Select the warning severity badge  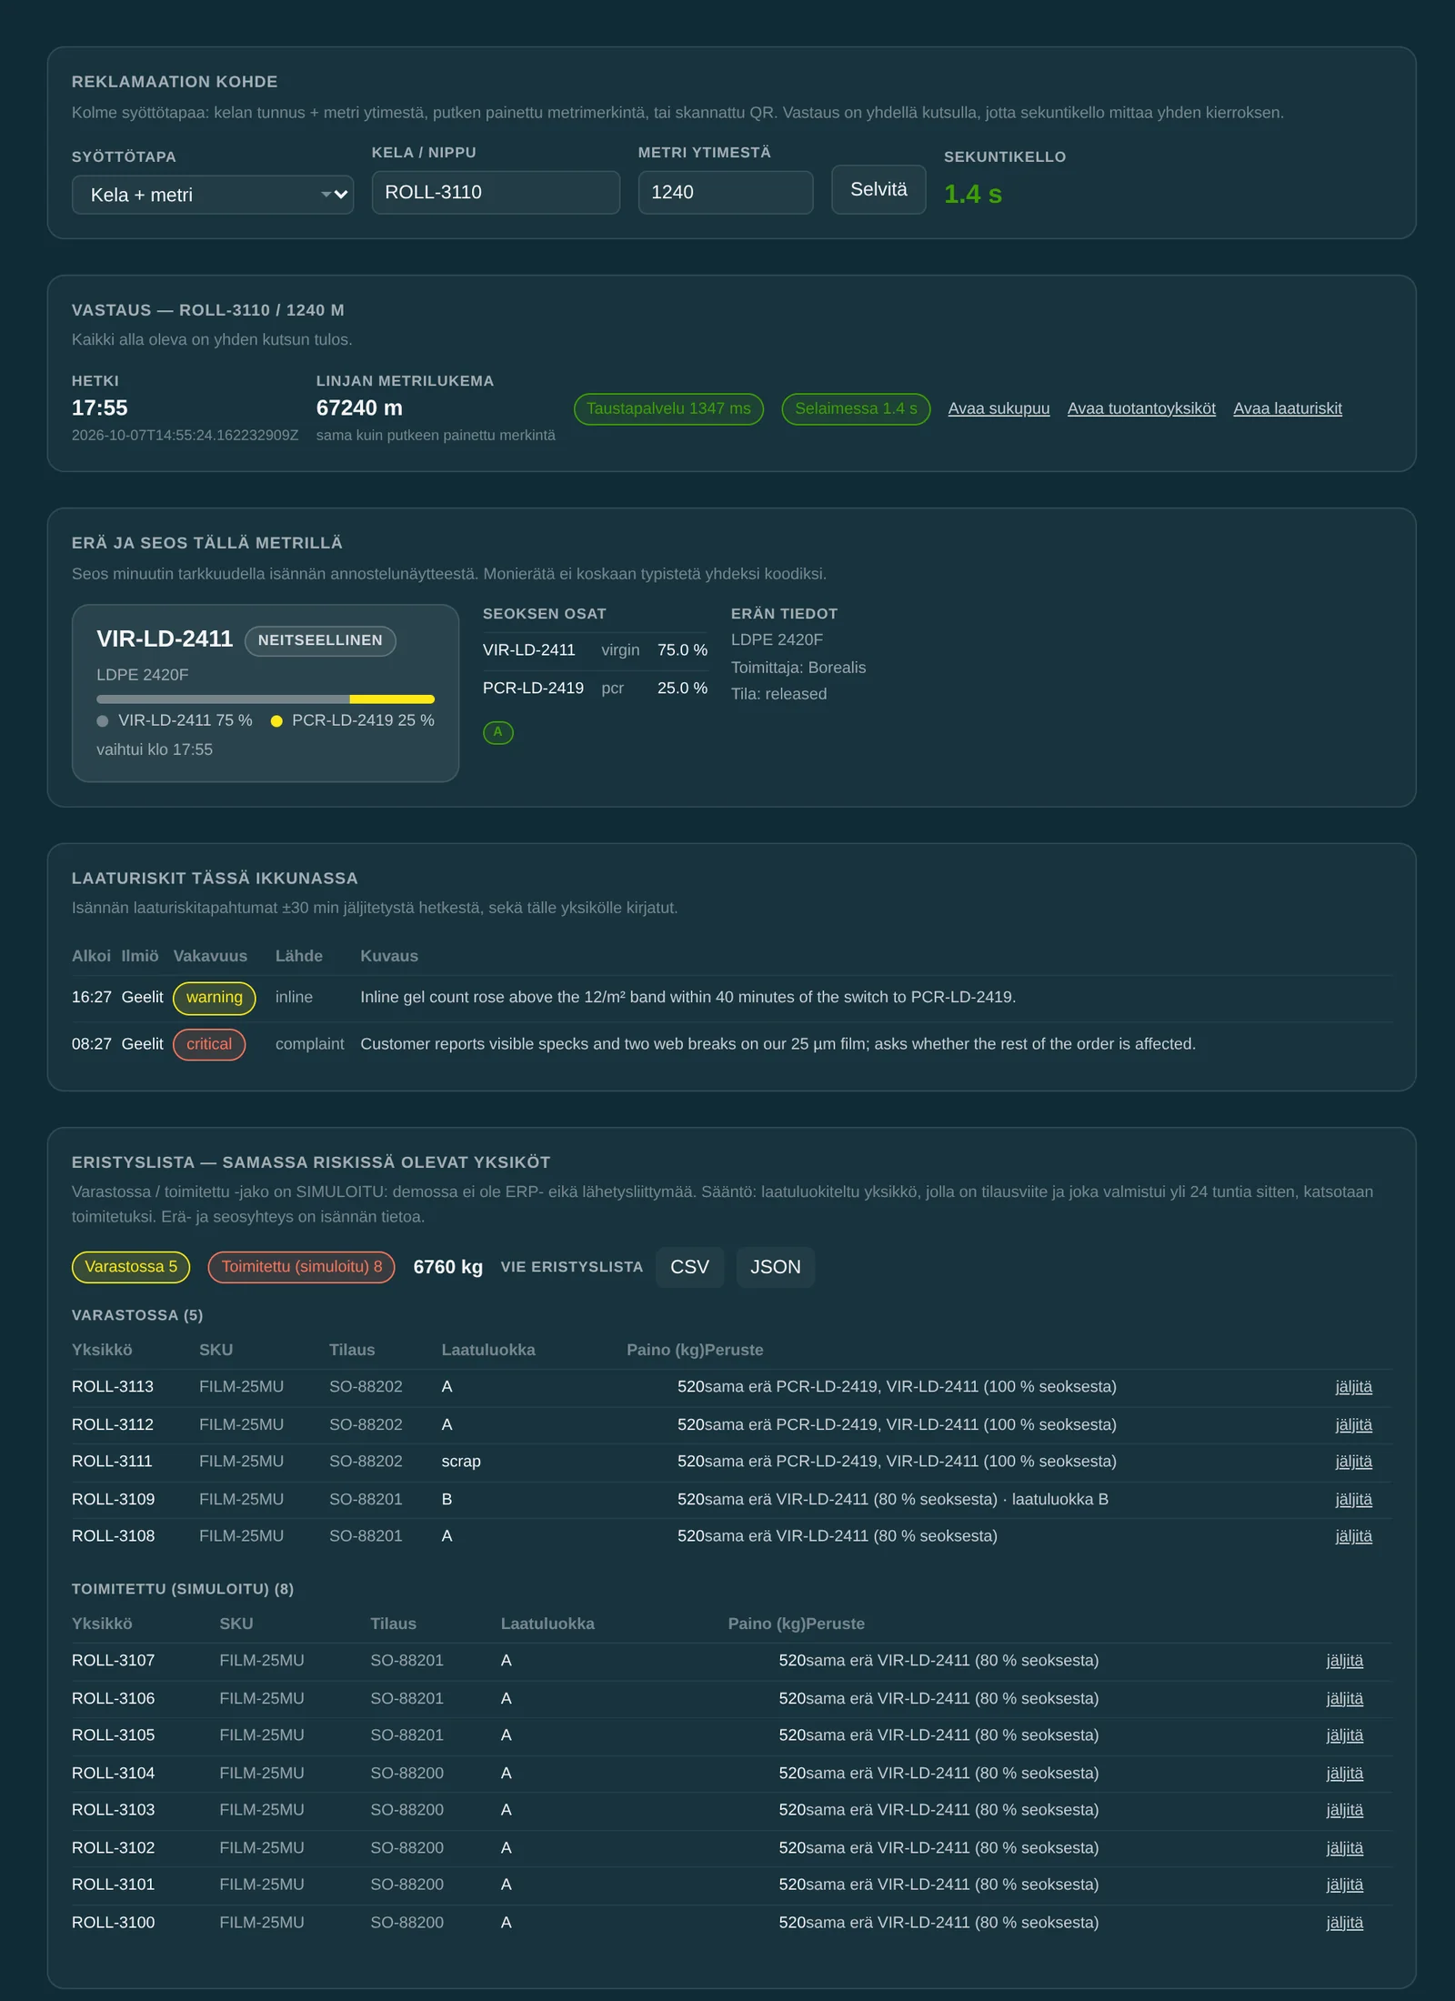tap(215, 997)
